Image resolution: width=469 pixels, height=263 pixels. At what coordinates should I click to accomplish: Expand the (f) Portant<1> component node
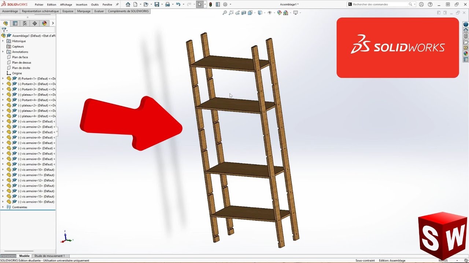click(3, 79)
